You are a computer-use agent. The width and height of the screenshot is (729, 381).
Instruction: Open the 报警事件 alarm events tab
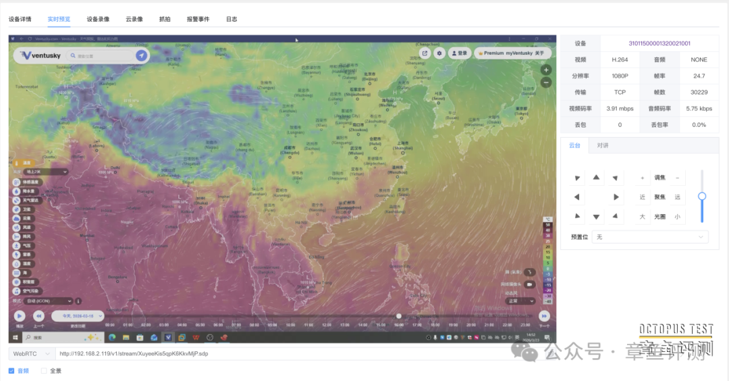[x=198, y=19]
